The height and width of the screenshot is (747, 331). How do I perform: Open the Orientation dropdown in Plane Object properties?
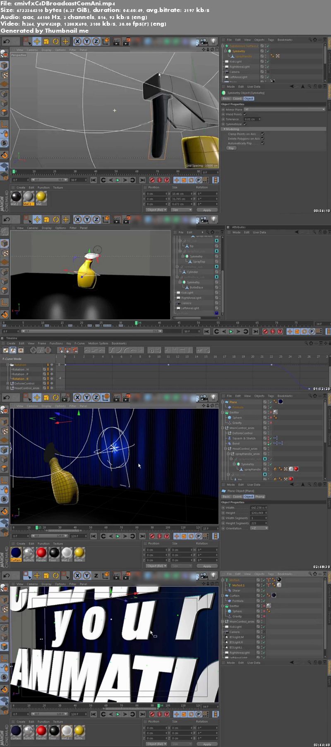tap(260, 528)
